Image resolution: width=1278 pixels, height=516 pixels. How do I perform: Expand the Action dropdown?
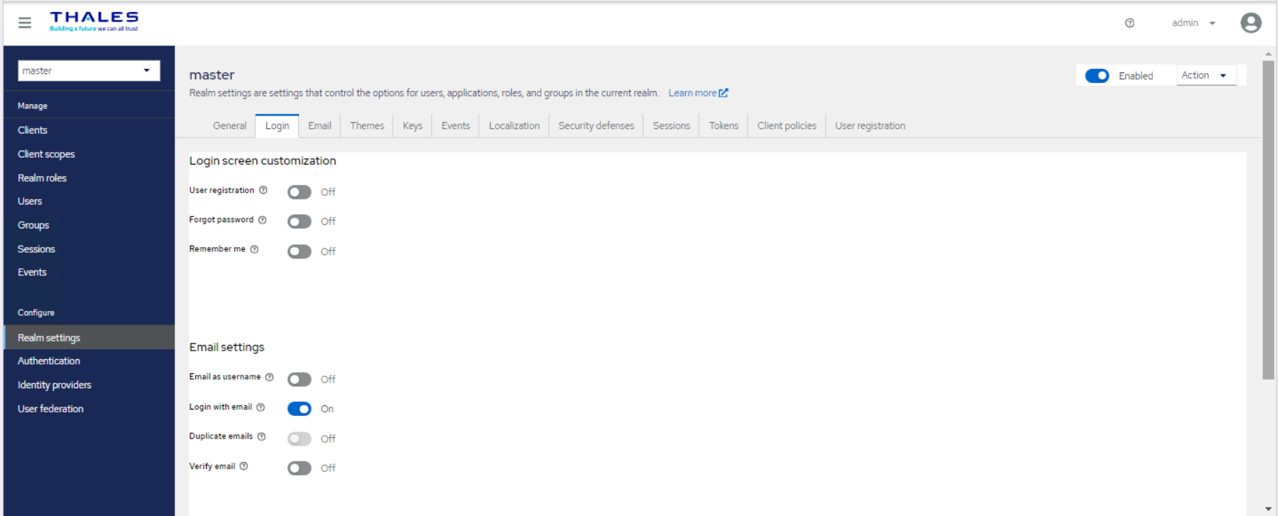(1205, 75)
